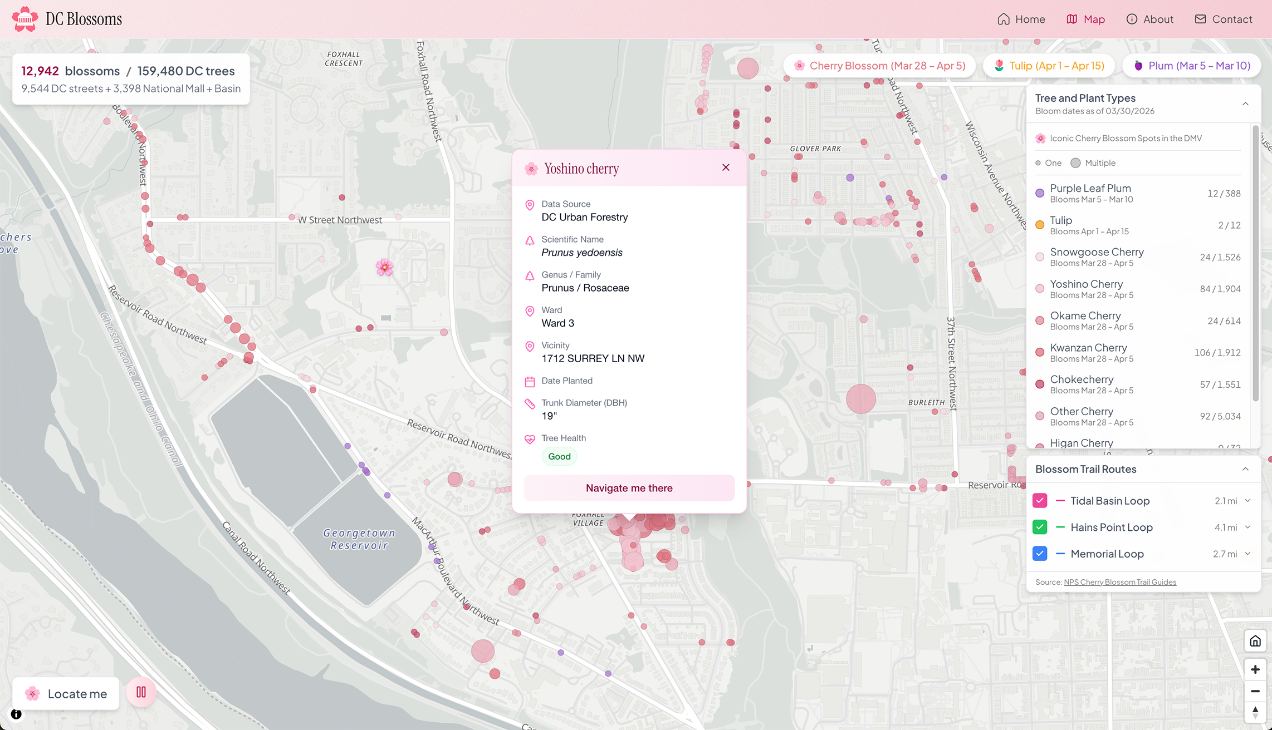Image resolution: width=1272 pixels, height=730 pixels.
Task: Click the flower marker on the map
Action: [x=384, y=268]
